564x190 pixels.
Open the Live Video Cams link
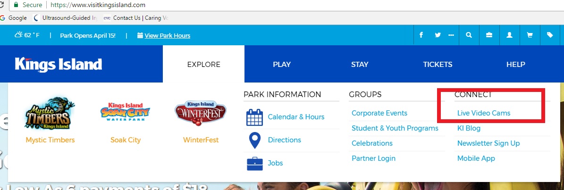click(x=484, y=113)
